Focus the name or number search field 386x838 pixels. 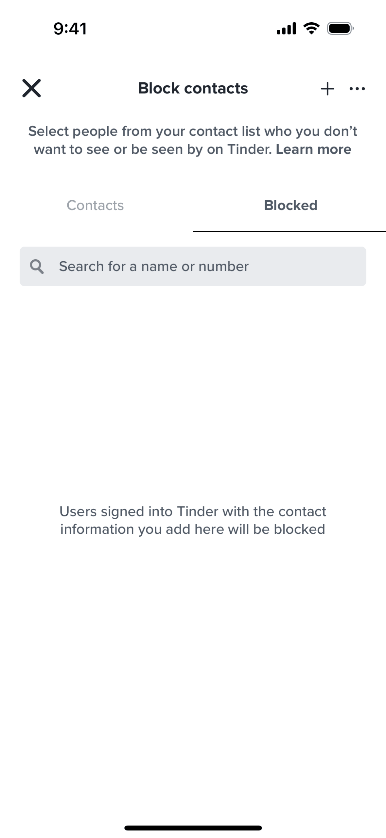click(x=203, y=267)
